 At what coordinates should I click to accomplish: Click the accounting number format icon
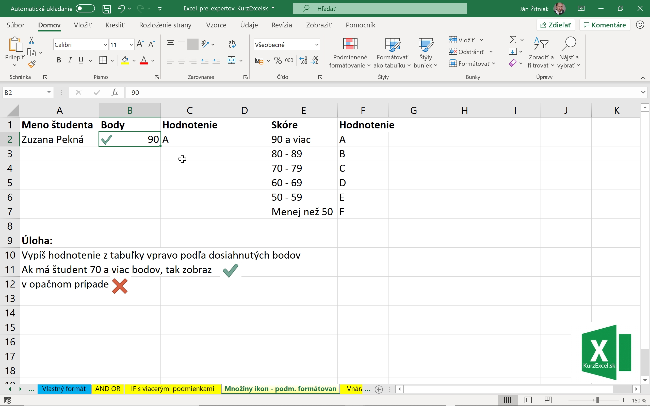[259, 61]
